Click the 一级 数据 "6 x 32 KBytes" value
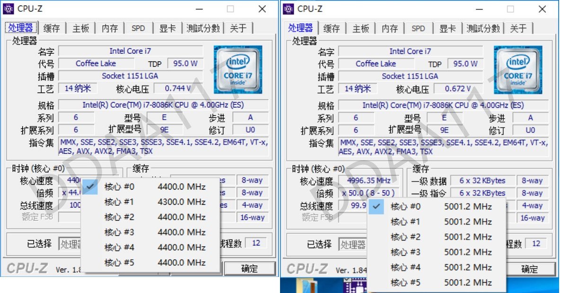 click(482, 181)
